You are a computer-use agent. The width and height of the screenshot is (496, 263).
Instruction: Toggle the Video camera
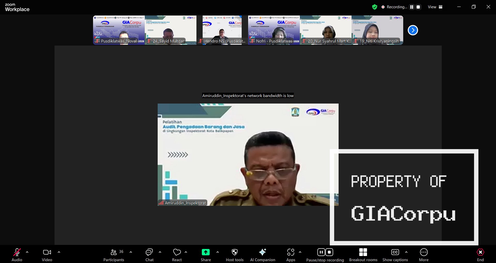tap(47, 255)
